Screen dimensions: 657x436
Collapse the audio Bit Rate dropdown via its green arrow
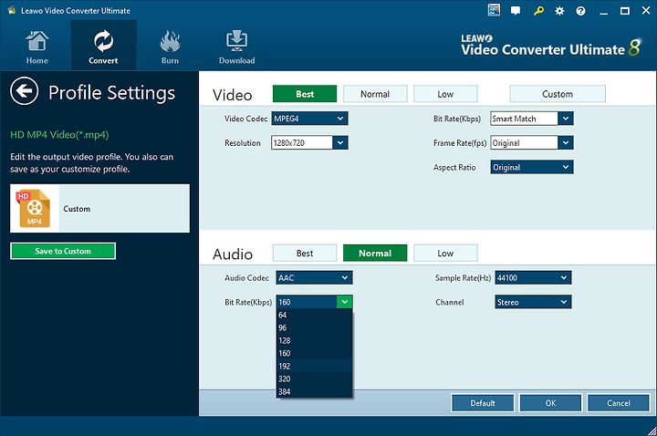[344, 302]
